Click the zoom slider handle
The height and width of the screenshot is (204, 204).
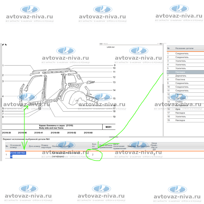pos(106,44)
